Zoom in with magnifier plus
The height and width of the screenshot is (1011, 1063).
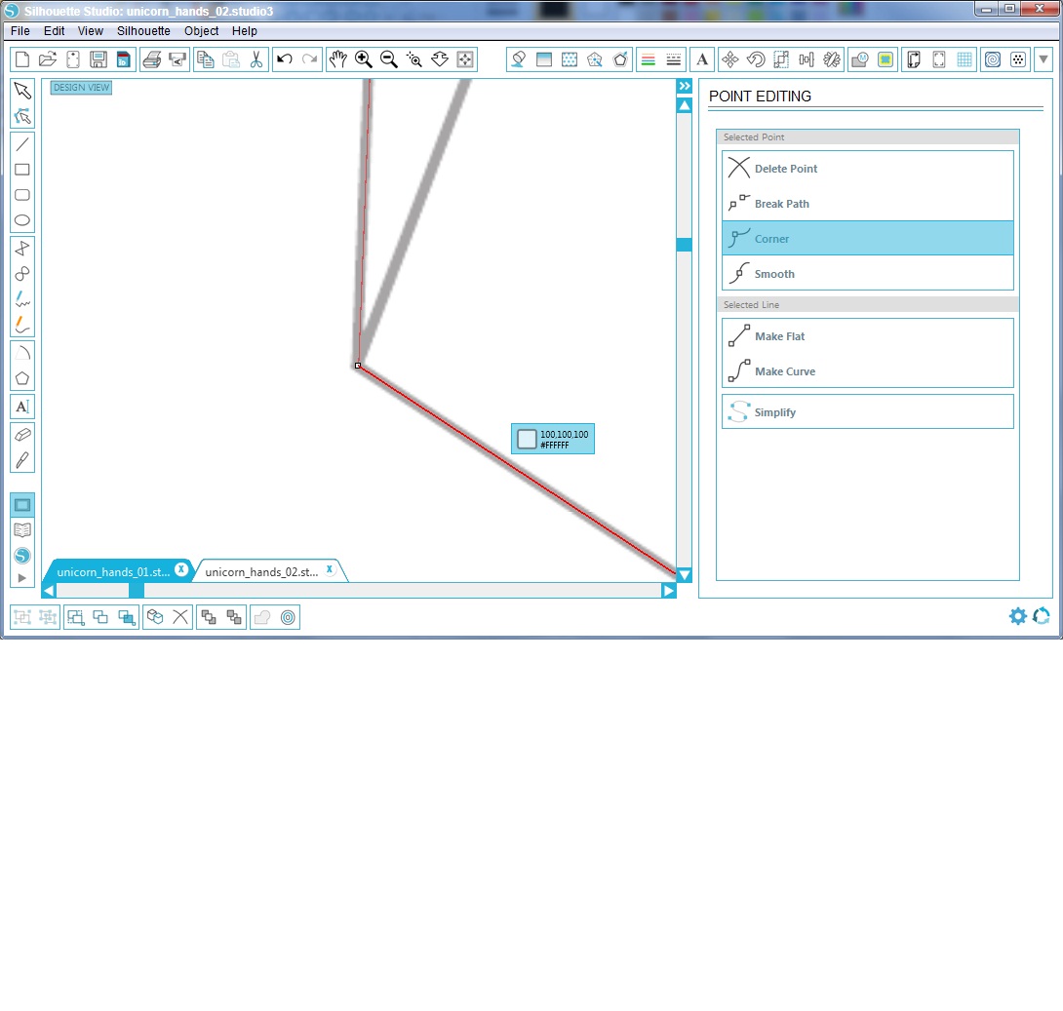(x=364, y=59)
